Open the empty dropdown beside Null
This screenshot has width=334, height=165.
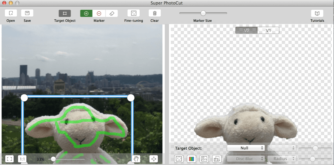click(282, 148)
